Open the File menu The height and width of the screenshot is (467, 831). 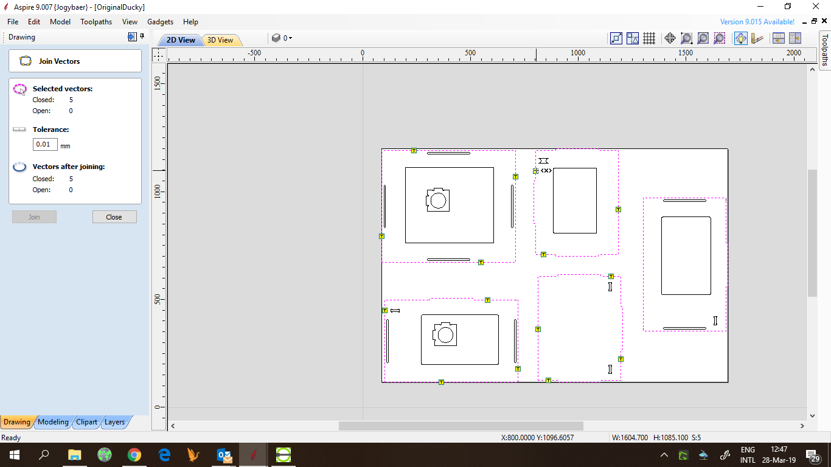coord(13,22)
